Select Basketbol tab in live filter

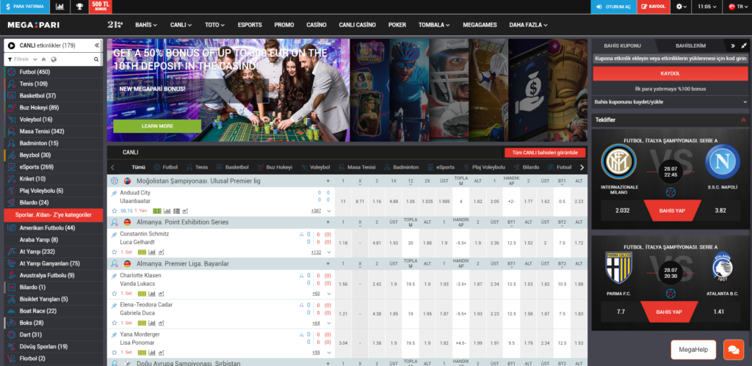[233, 167]
